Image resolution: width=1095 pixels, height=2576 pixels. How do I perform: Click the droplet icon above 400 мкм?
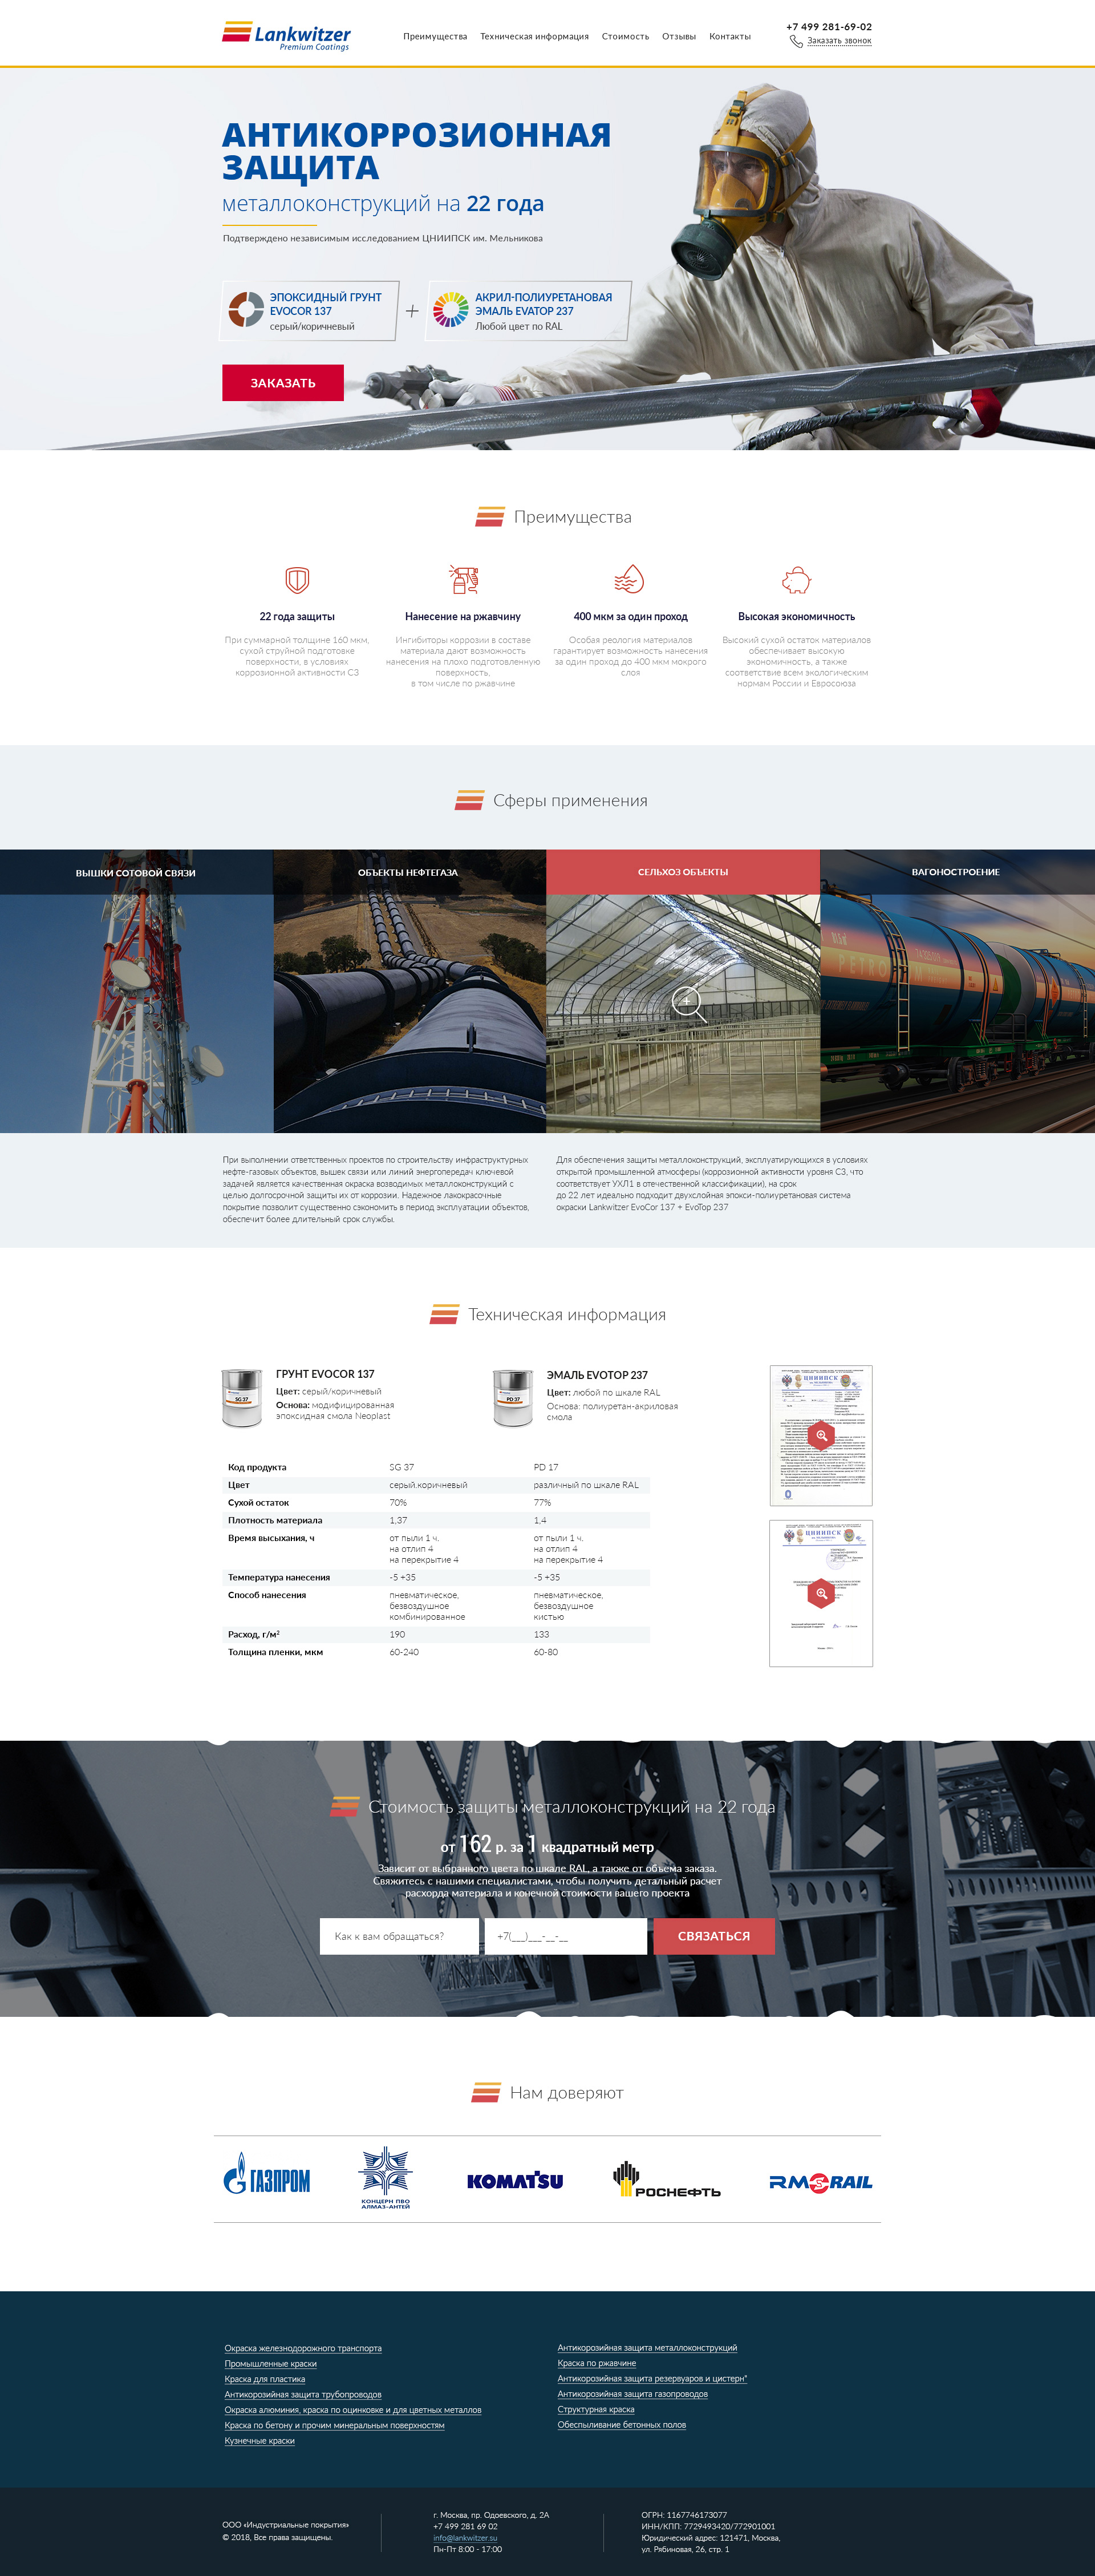click(x=629, y=579)
